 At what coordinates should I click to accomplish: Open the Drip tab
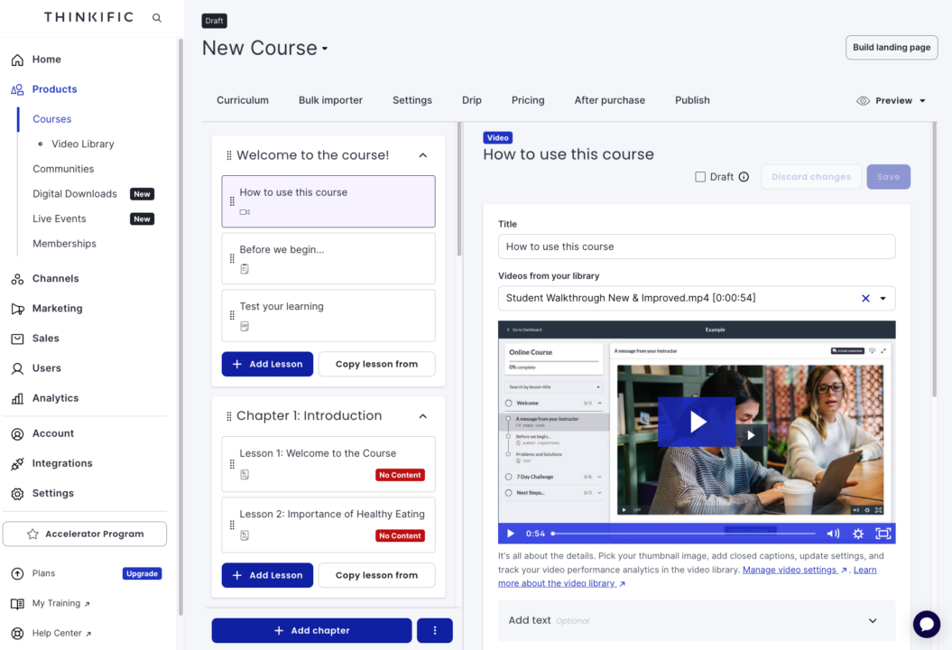pyautogui.click(x=471, y=100)
